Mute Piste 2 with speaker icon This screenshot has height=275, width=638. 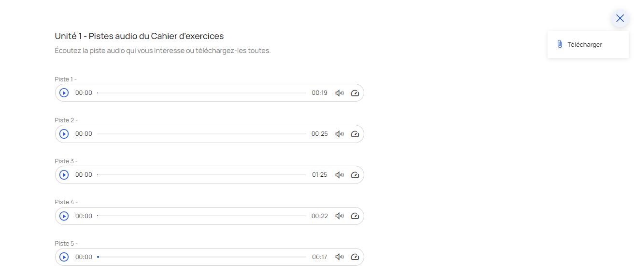[340, 134]
